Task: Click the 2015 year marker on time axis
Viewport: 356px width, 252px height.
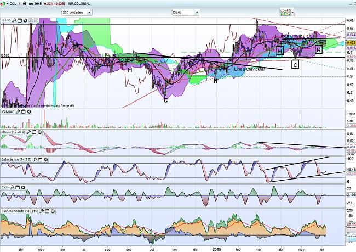Action: click(x=217, y=249)
